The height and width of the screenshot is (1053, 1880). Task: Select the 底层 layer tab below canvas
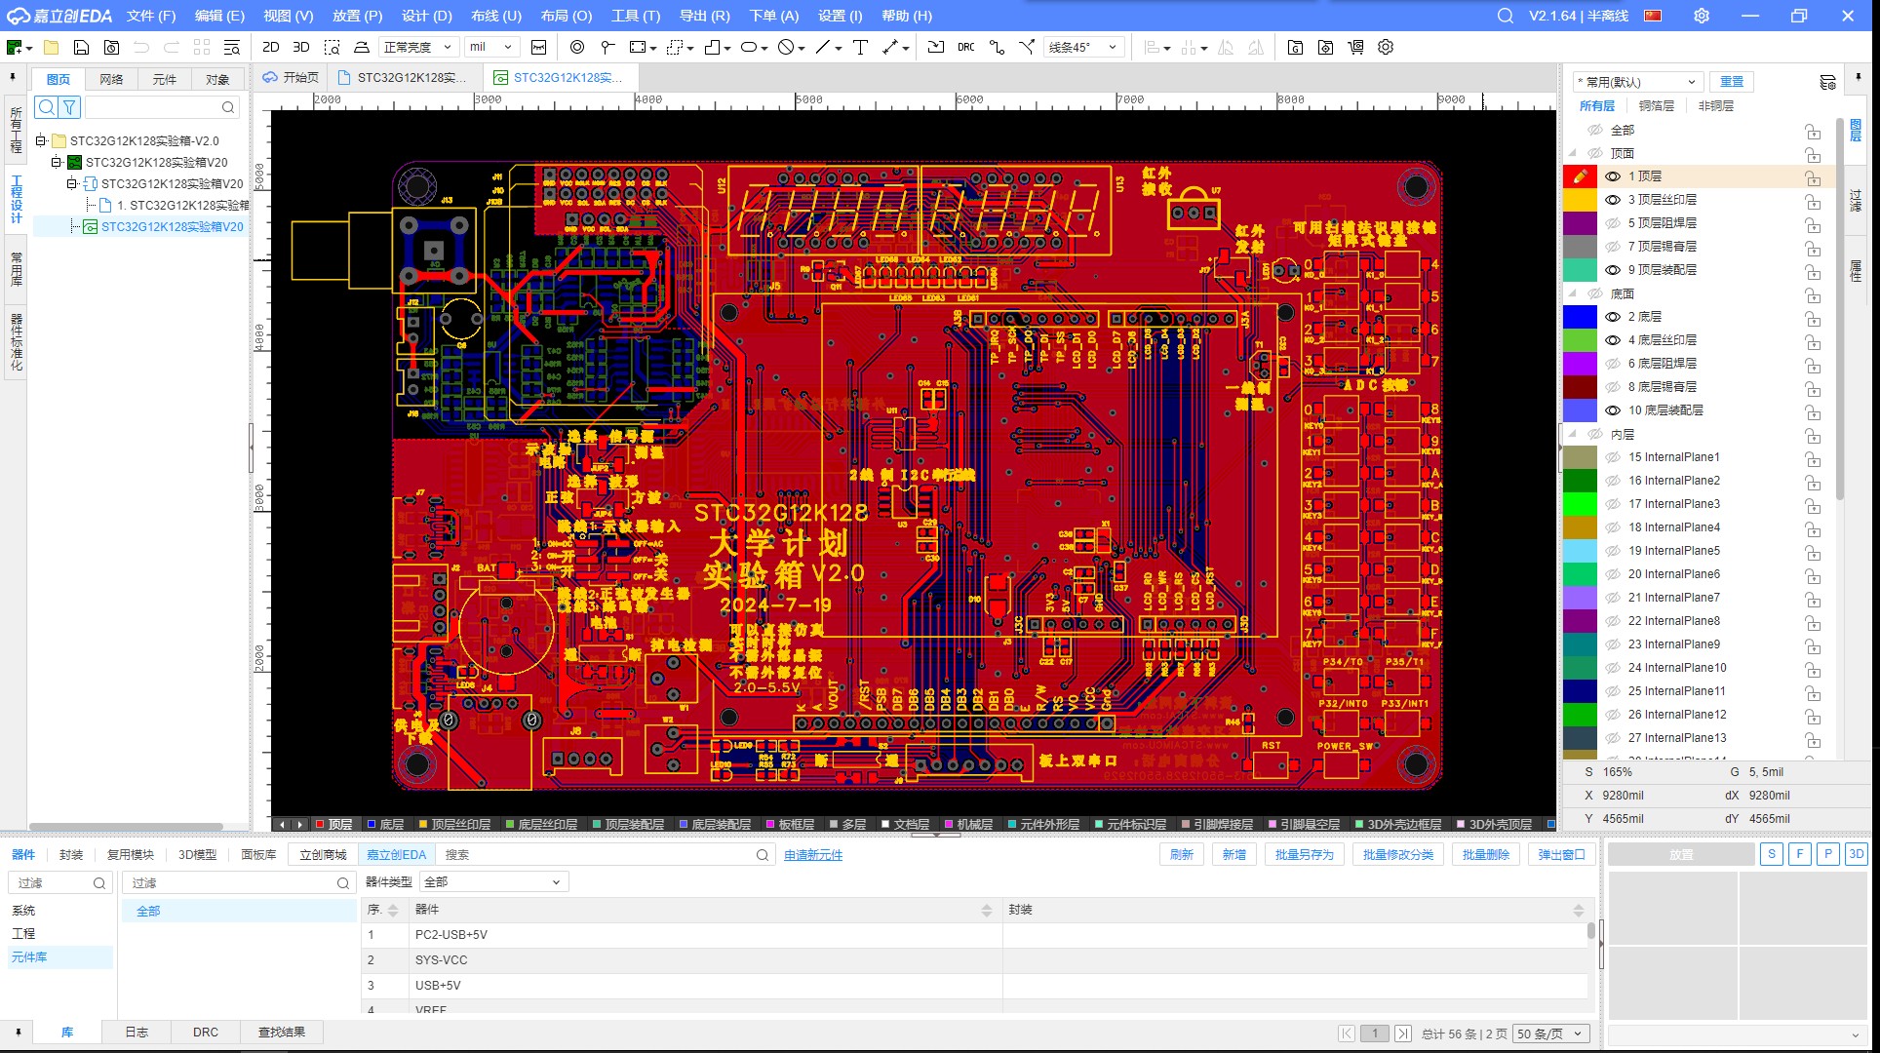(384, 824)
